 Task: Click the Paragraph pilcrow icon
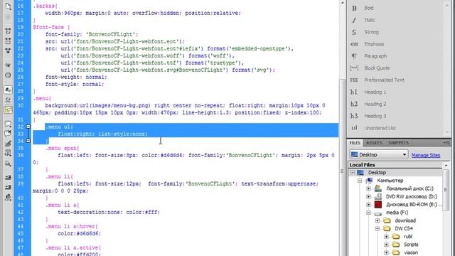354,56
